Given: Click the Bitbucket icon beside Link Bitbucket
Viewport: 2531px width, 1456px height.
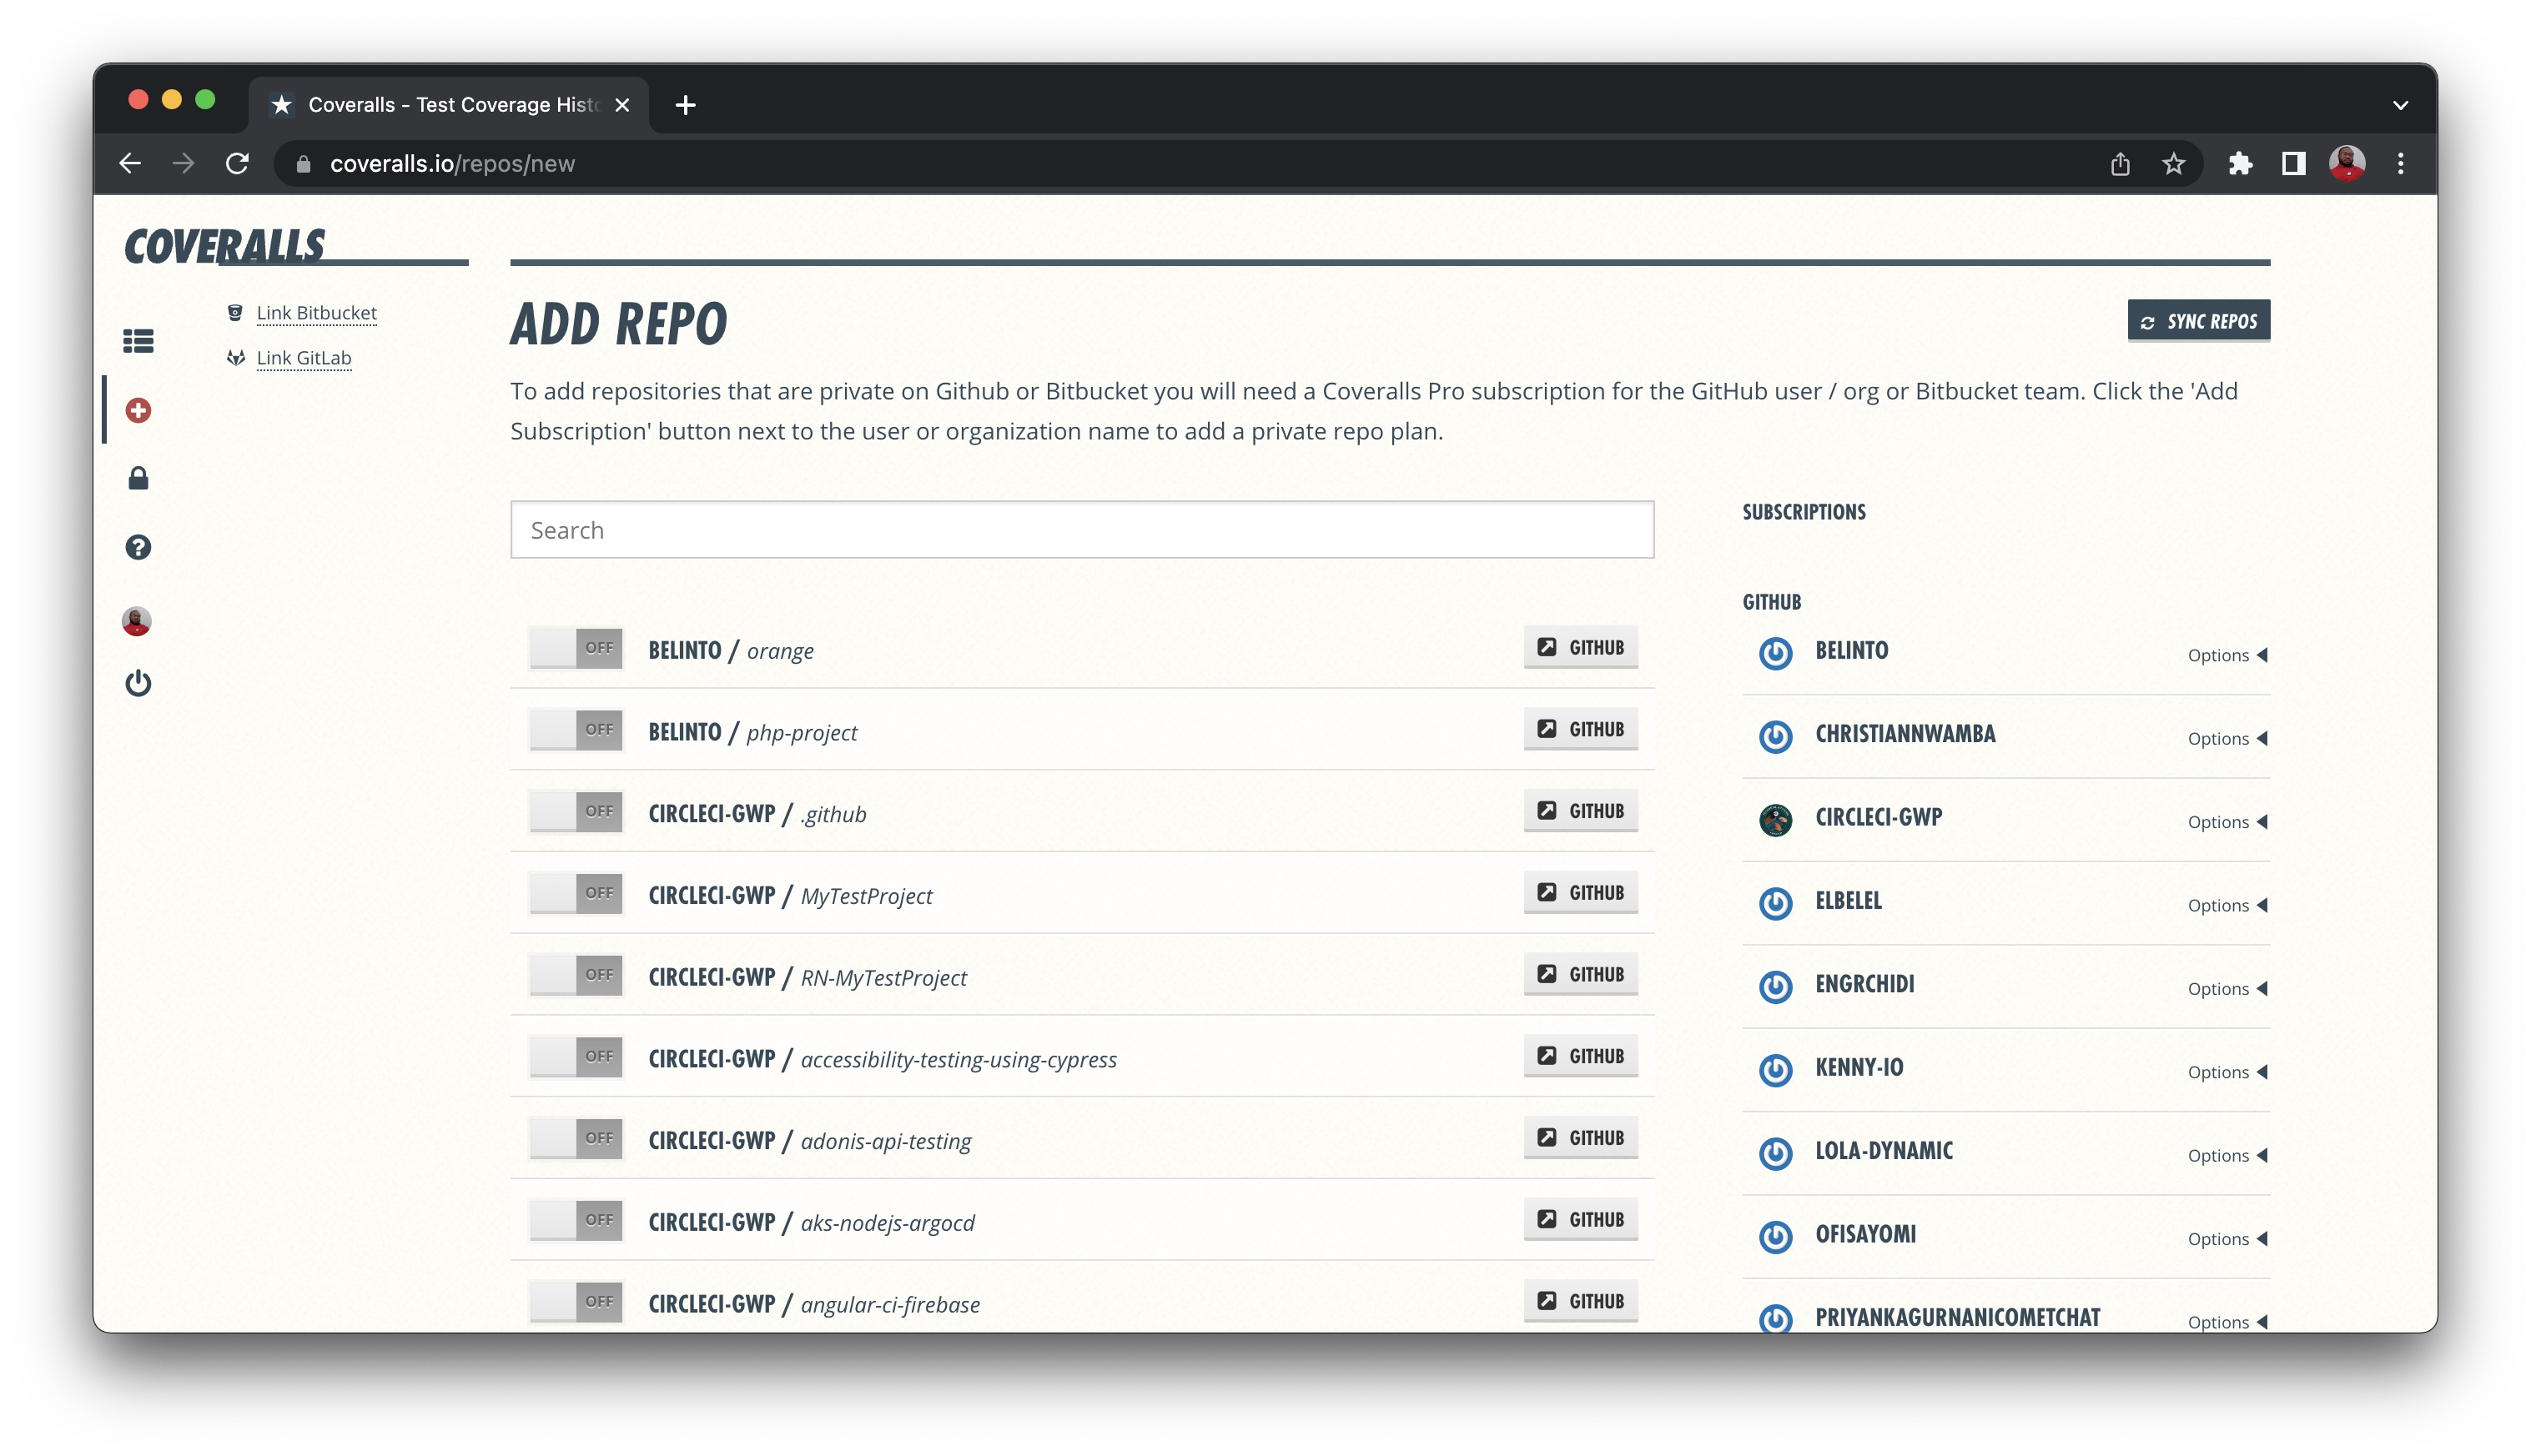Looking at the screenshot, I should coord(234,311).
